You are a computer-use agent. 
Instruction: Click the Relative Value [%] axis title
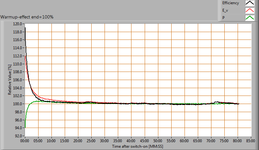(x=10, y=80)
